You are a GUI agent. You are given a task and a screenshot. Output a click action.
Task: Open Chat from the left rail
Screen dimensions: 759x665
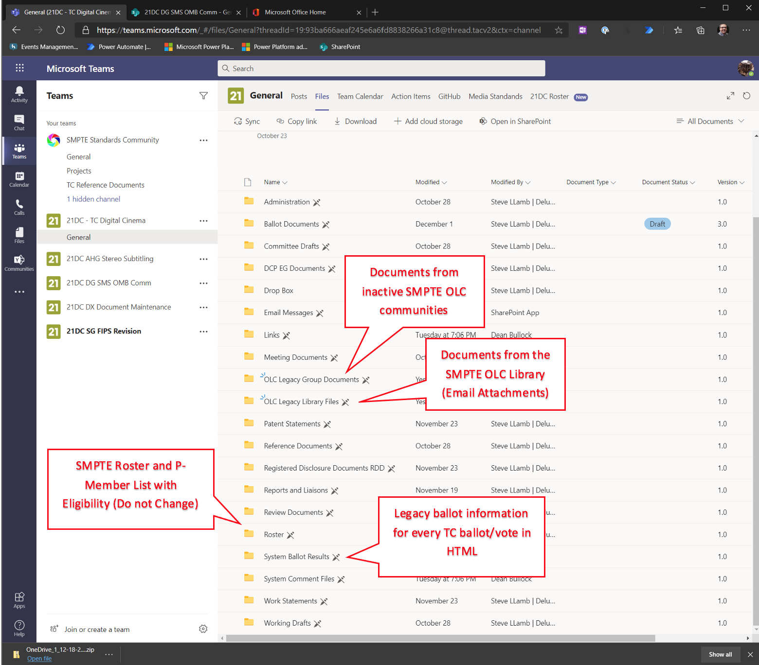(19, 122)
